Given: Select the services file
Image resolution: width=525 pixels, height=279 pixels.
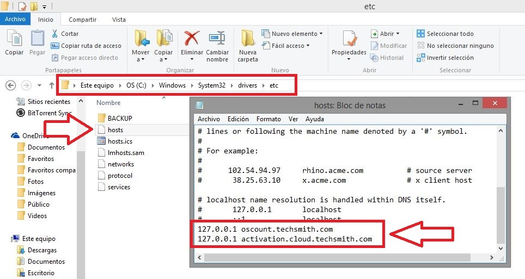Looking at the screenshot, I should tap(114, 187).
